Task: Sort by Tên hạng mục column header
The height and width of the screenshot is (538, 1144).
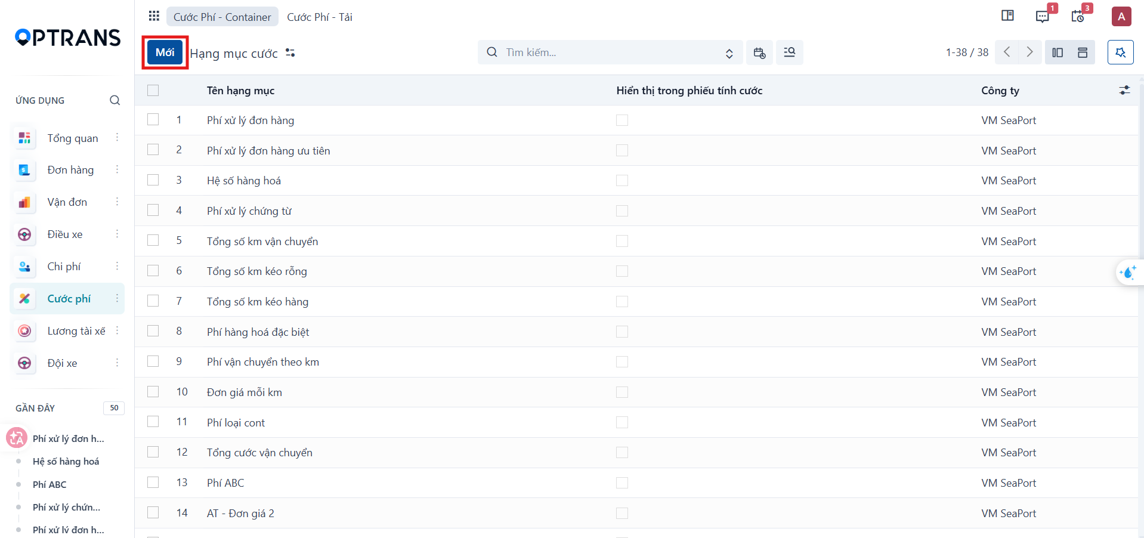Action: [240, 91]
